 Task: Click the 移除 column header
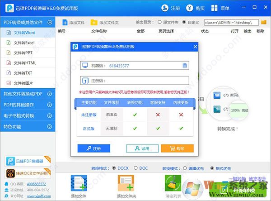click(260, 31)
